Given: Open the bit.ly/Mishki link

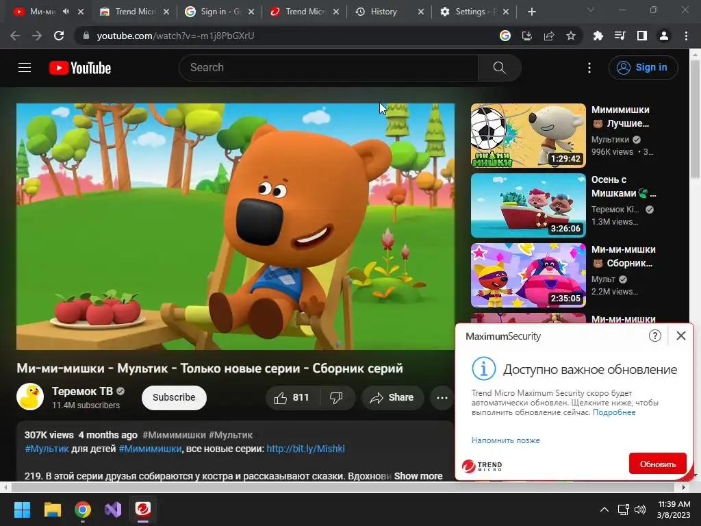Looking at the screenshot, I should tap(305, 449).
